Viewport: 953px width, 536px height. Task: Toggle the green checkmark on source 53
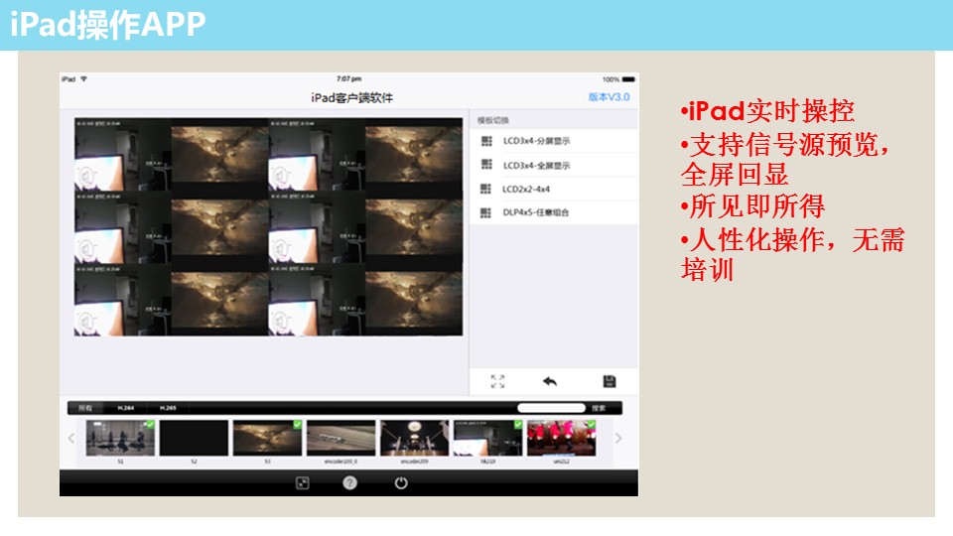pyautogui.click(x=297, y=424)
